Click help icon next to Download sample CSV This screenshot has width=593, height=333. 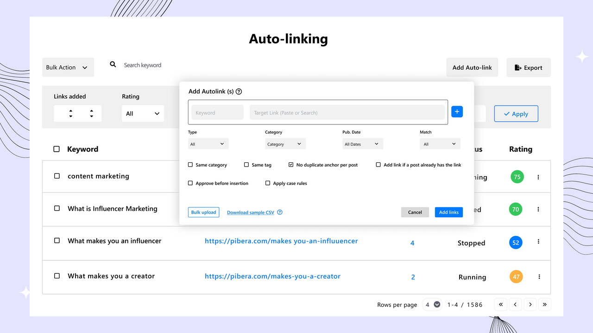tap(280, 212)
